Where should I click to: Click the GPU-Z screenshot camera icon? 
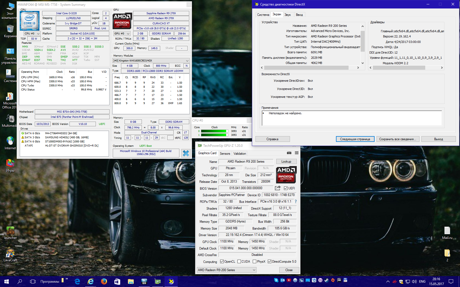click(289, 153)
